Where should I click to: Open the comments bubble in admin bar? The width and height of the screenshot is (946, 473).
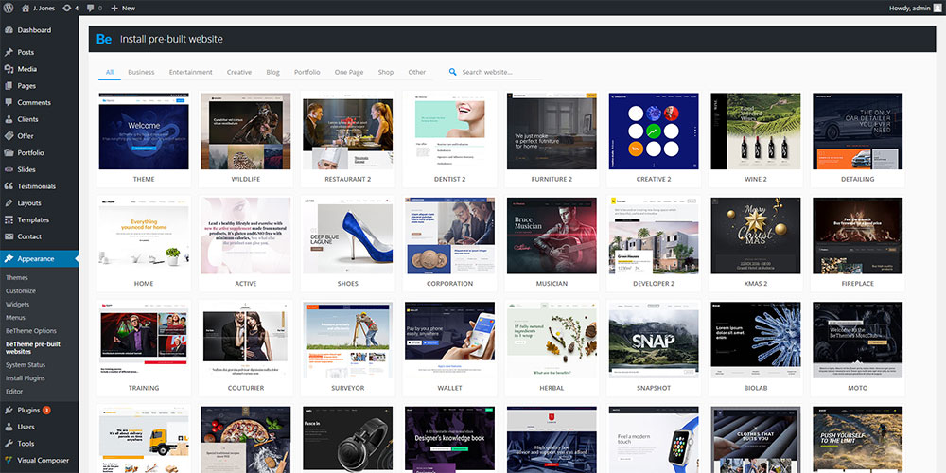92,8
